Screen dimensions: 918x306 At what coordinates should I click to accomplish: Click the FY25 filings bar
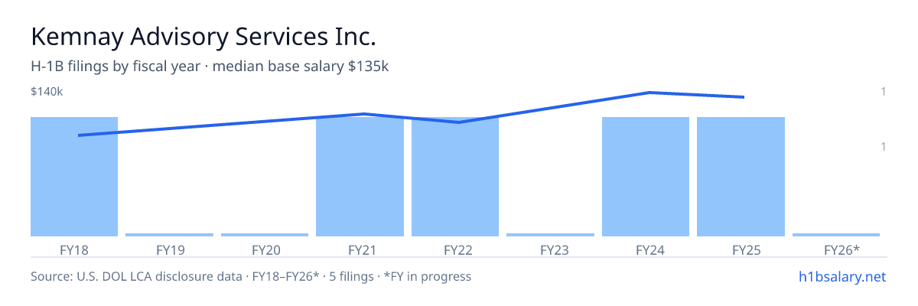[741, 177]
